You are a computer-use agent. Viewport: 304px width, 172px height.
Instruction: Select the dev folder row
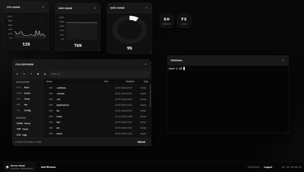pos(97,122)
